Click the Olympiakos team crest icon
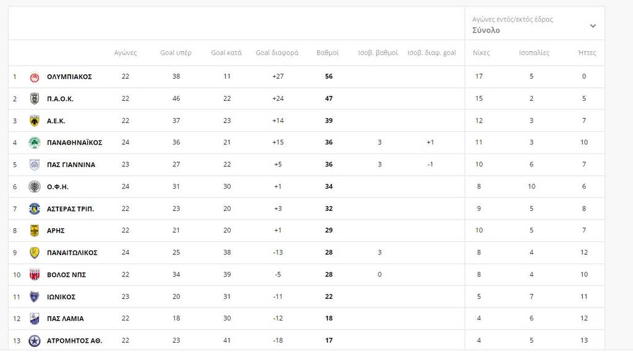The width and height of the screenshot is (633, 352). [x=35, y=77]
